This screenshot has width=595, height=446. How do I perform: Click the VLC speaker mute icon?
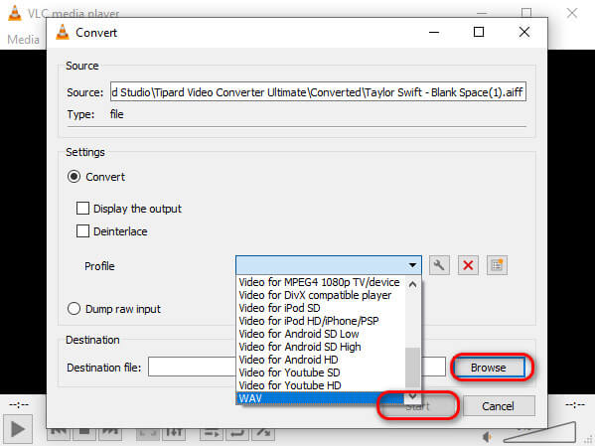(x=488, y=437)
